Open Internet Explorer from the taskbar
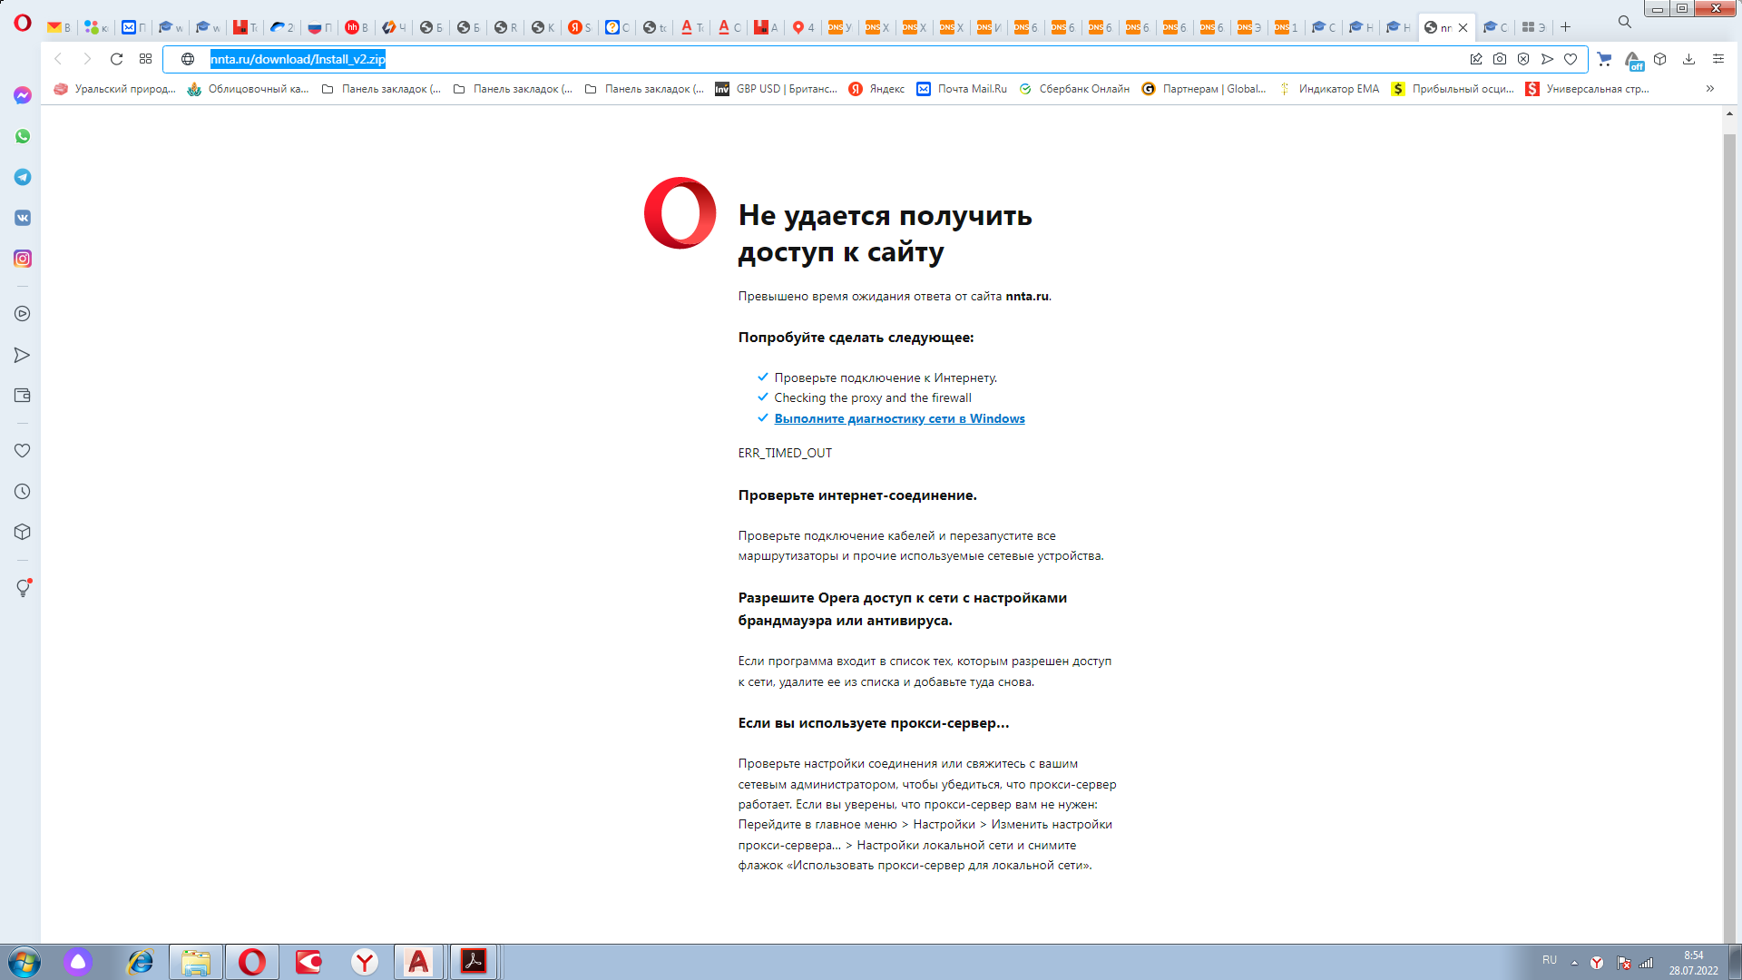1742x980 pixels. pos(140,962)
